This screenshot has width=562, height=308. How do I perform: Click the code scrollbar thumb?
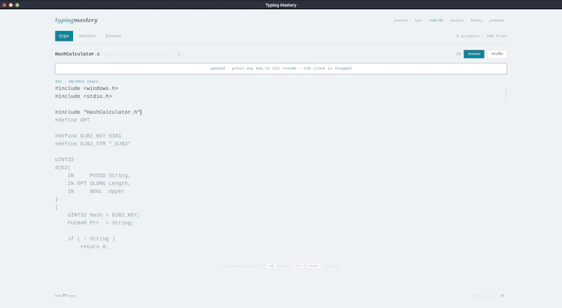click(x=505, y=94)
